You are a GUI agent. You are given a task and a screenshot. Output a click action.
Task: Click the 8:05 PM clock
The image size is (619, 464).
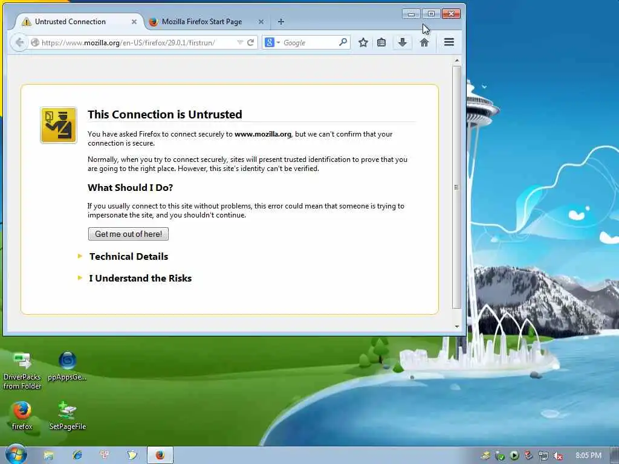588,456
